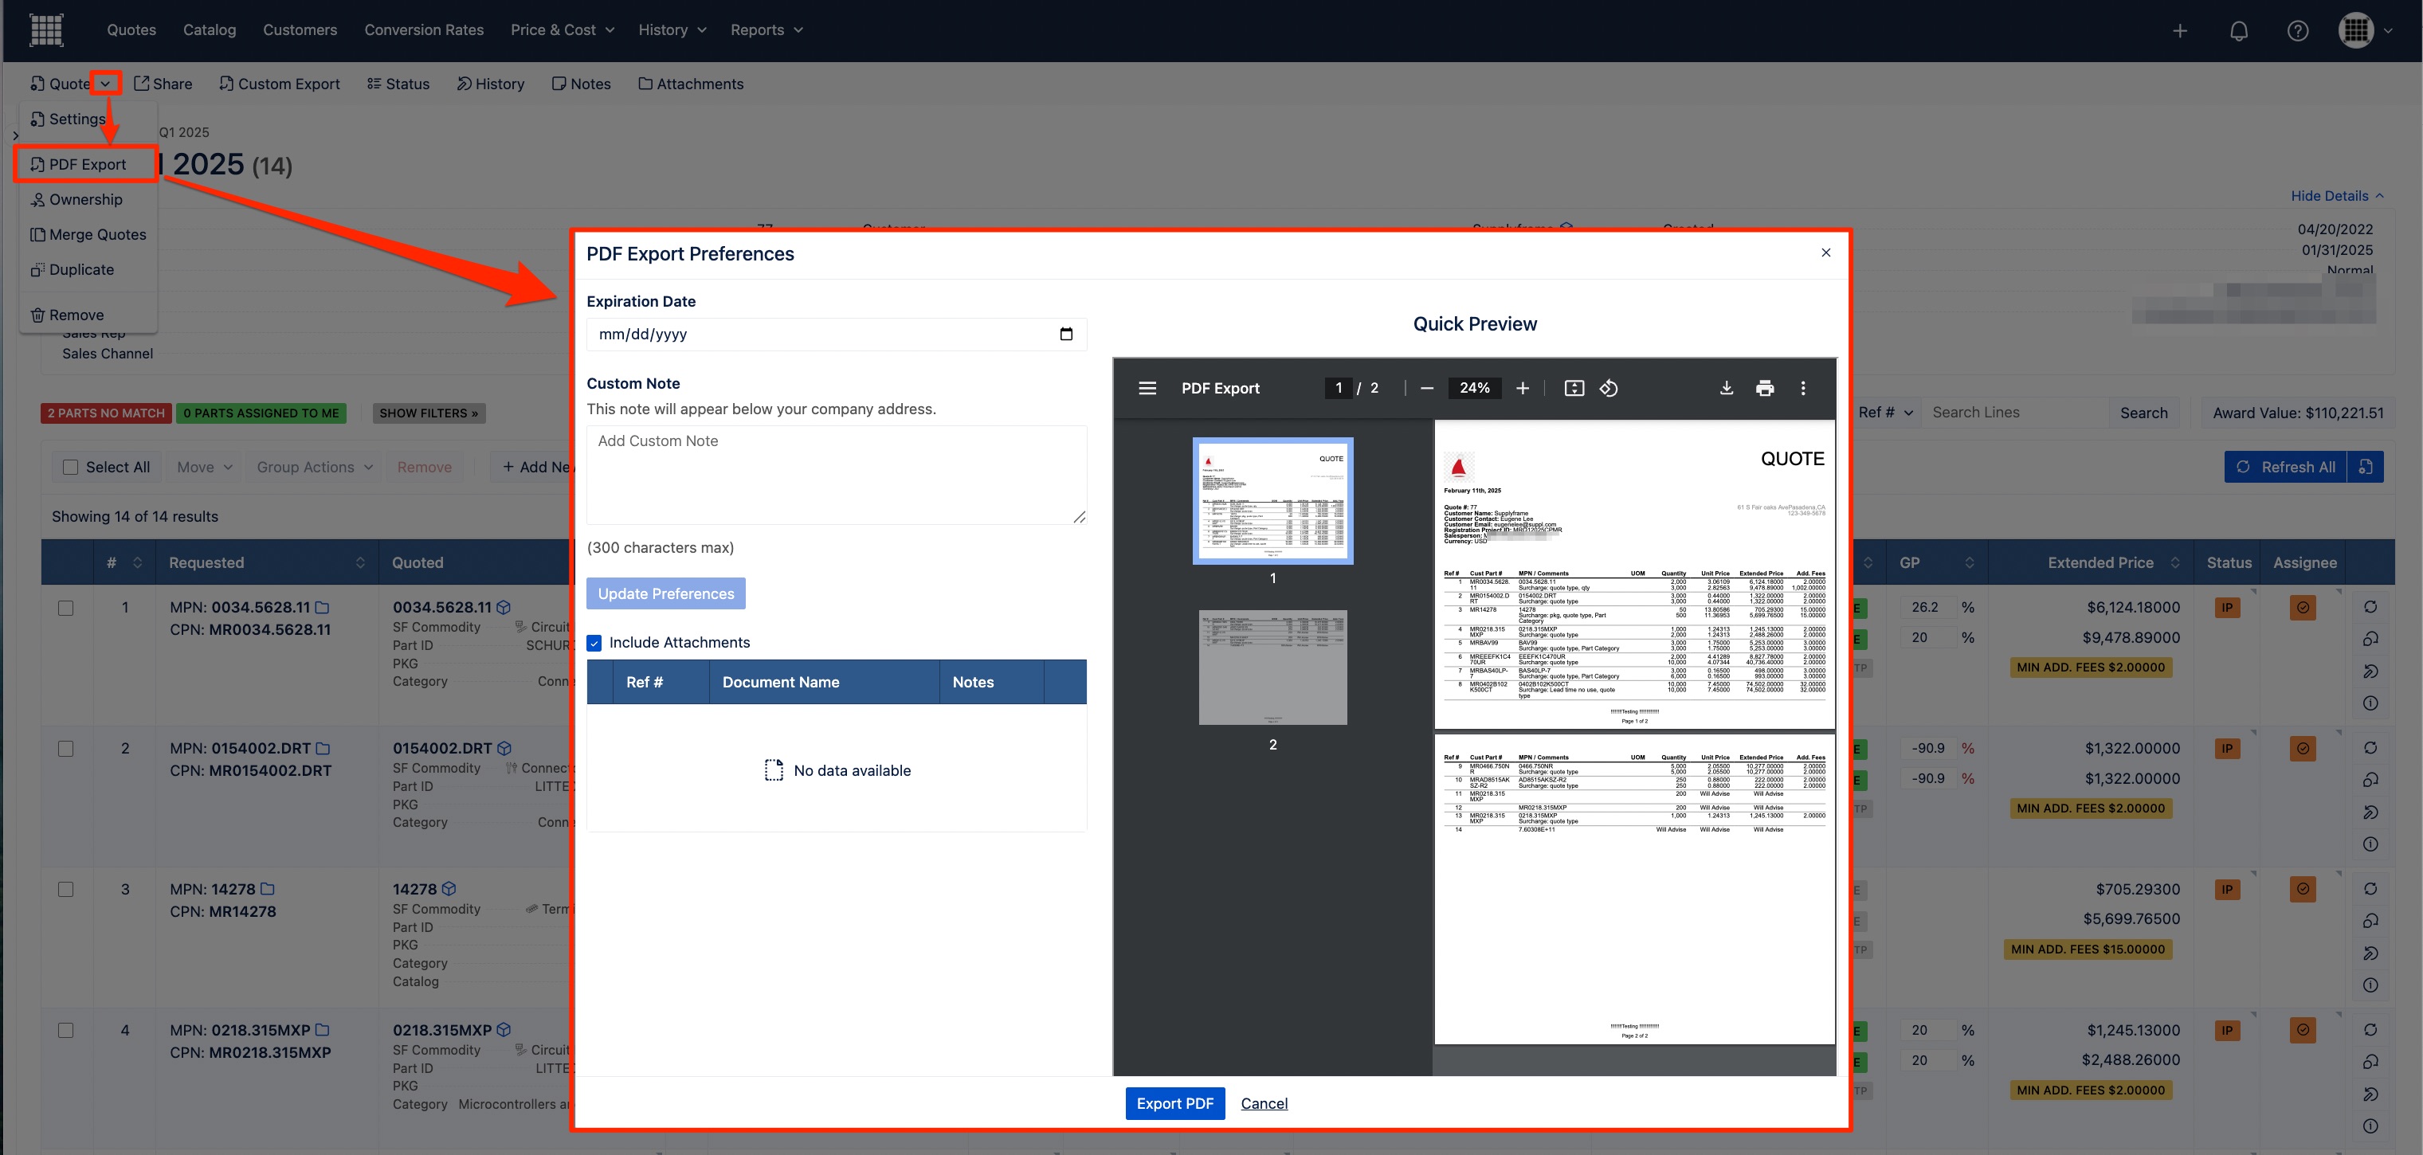Click the Custom Export toolbar item
The height and width of the screenshot is (1155, 2423).
click(280, 84)
